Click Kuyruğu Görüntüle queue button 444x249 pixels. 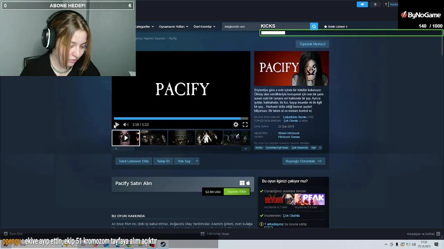(x=304, y=161)
